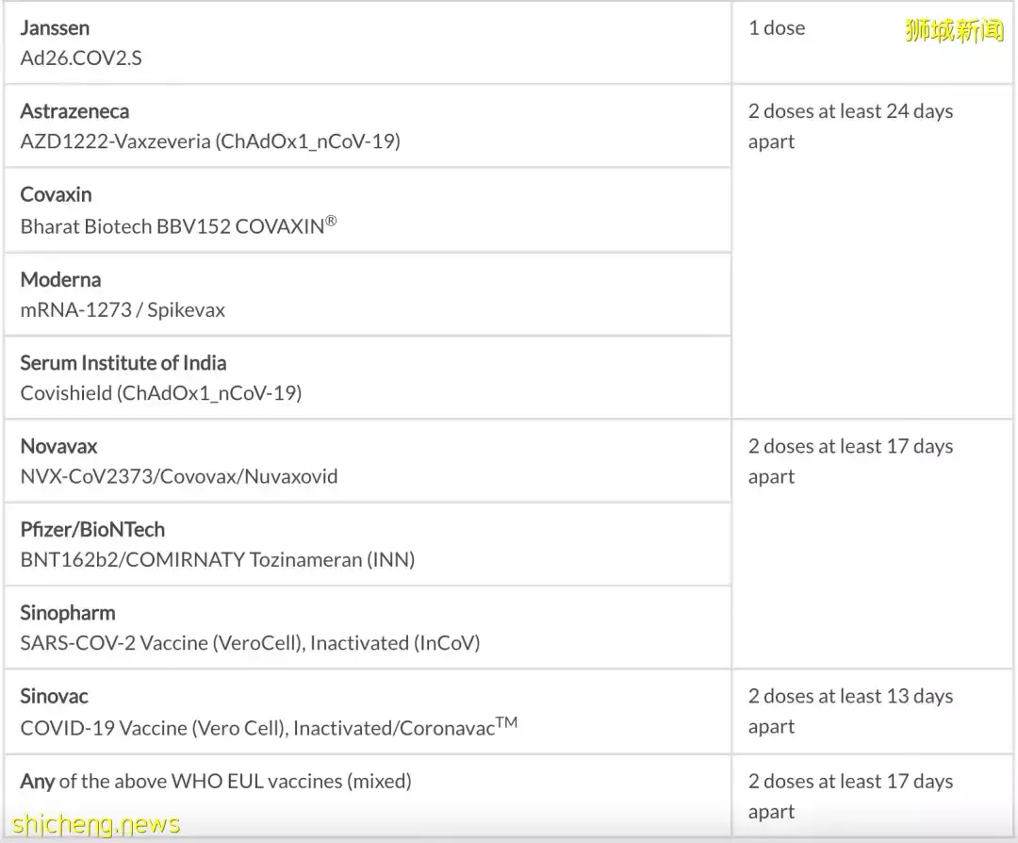Click the Moderna vaccine name
1018x843 pixels.
[x=60, y=279]
